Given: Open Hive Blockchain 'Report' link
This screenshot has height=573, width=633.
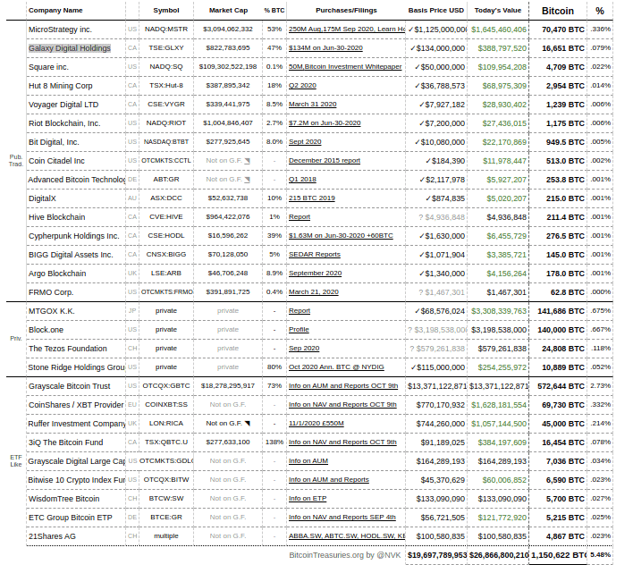Looking at the screenshot, I should pyautogui.click(x=300, y=216).
